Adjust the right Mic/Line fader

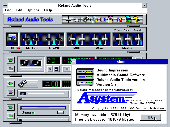[x=36, y=39]
